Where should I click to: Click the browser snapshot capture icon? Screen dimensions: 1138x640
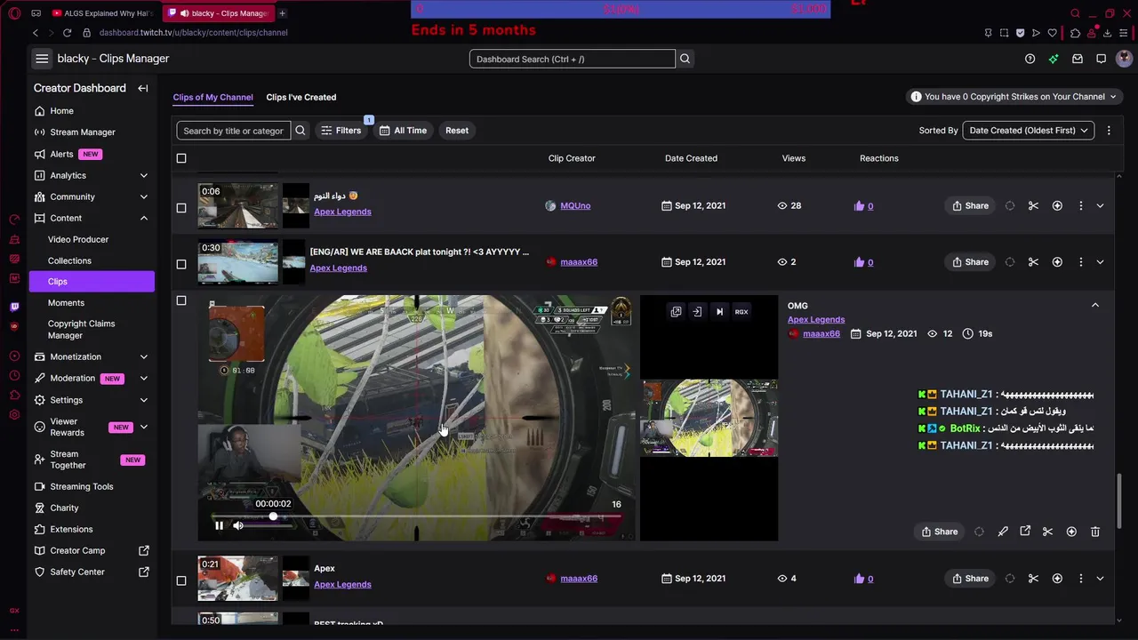(1004, 33)
